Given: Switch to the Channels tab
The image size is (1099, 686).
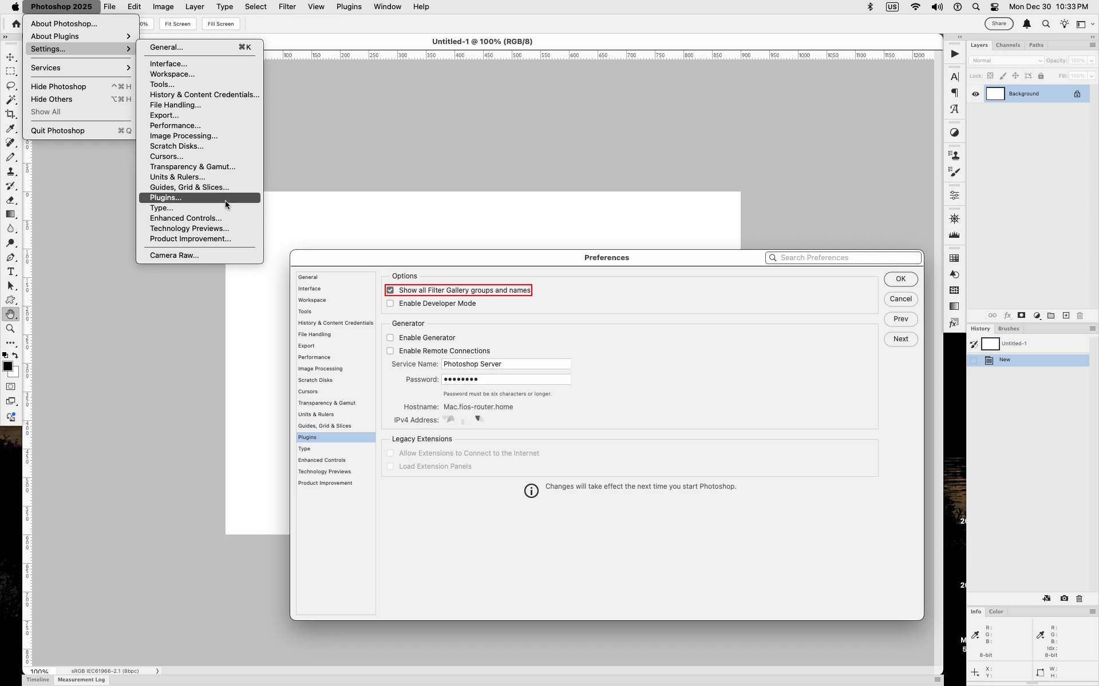Looking at the screenshot, I should pyautogui.click(x=1007, y=45).
